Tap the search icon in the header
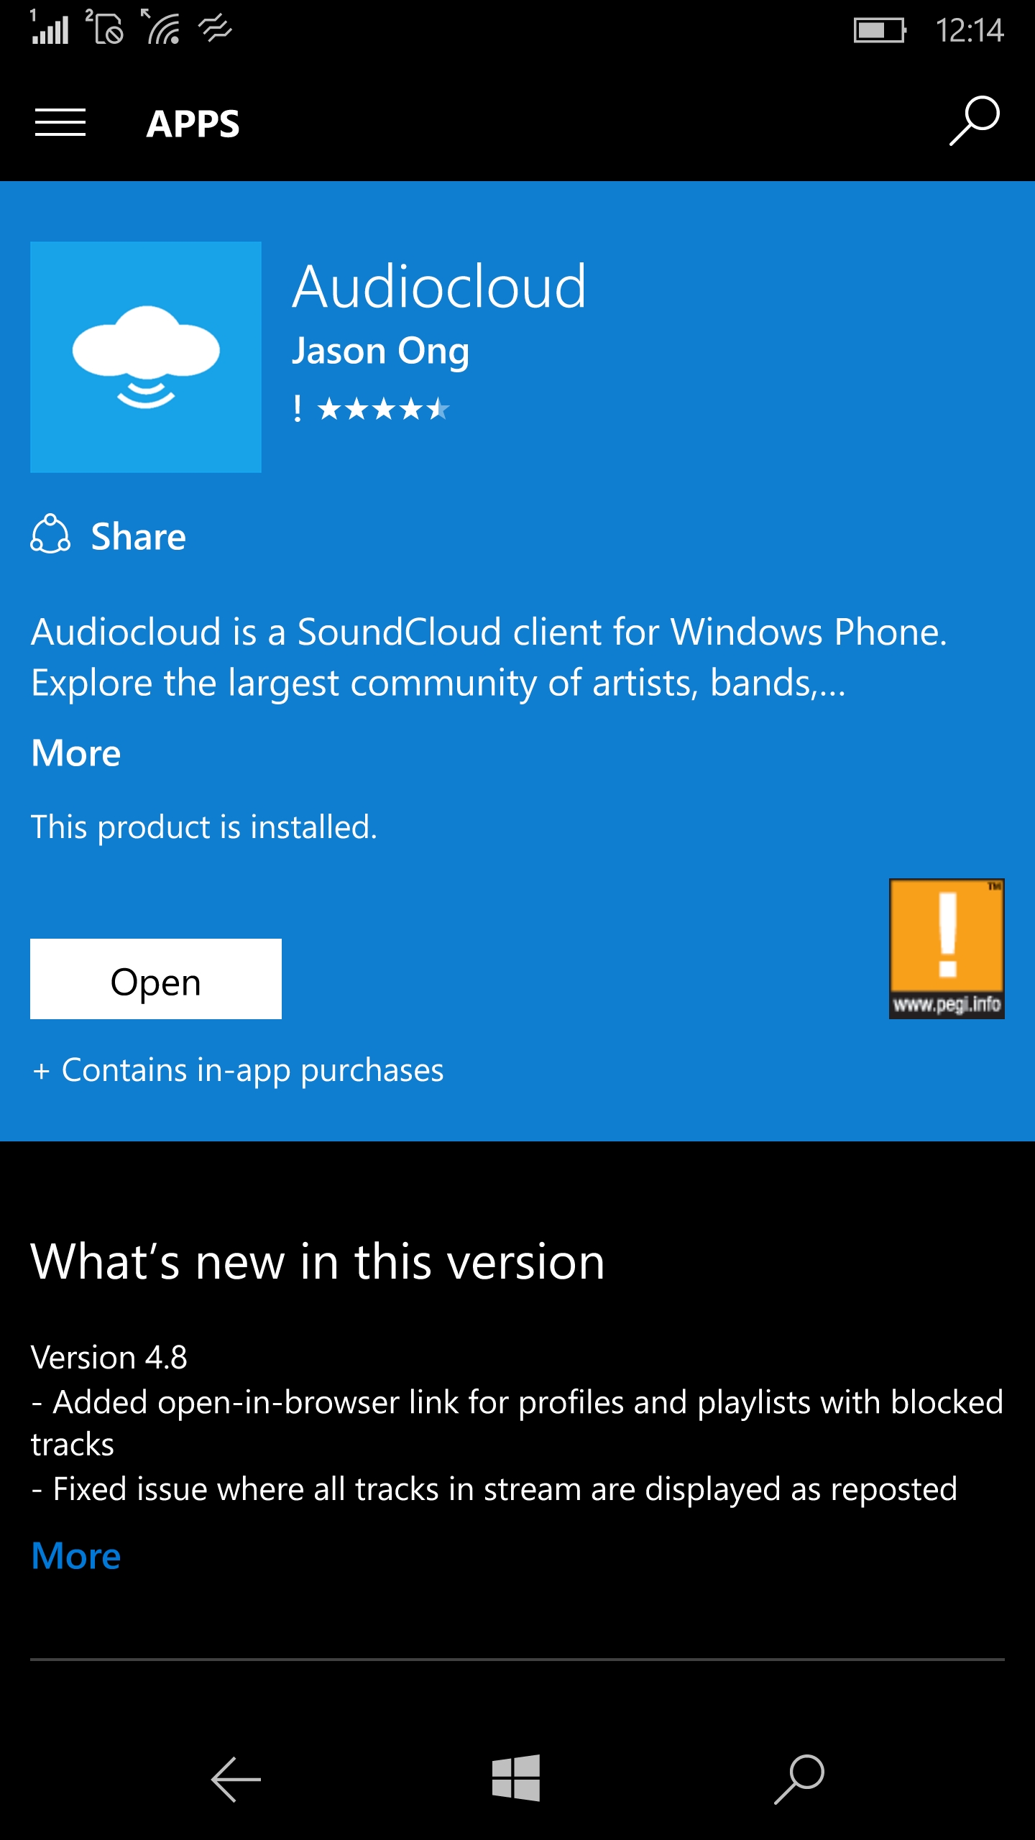1035x1840 pixels. point(974,121)
